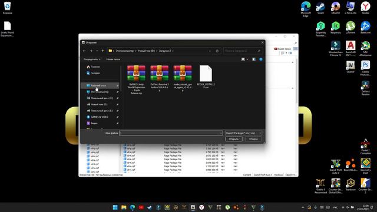Open the DaVinci Resolve desktop shortcut
Viewport: 377px width, 212px height.
coord(365,88)
